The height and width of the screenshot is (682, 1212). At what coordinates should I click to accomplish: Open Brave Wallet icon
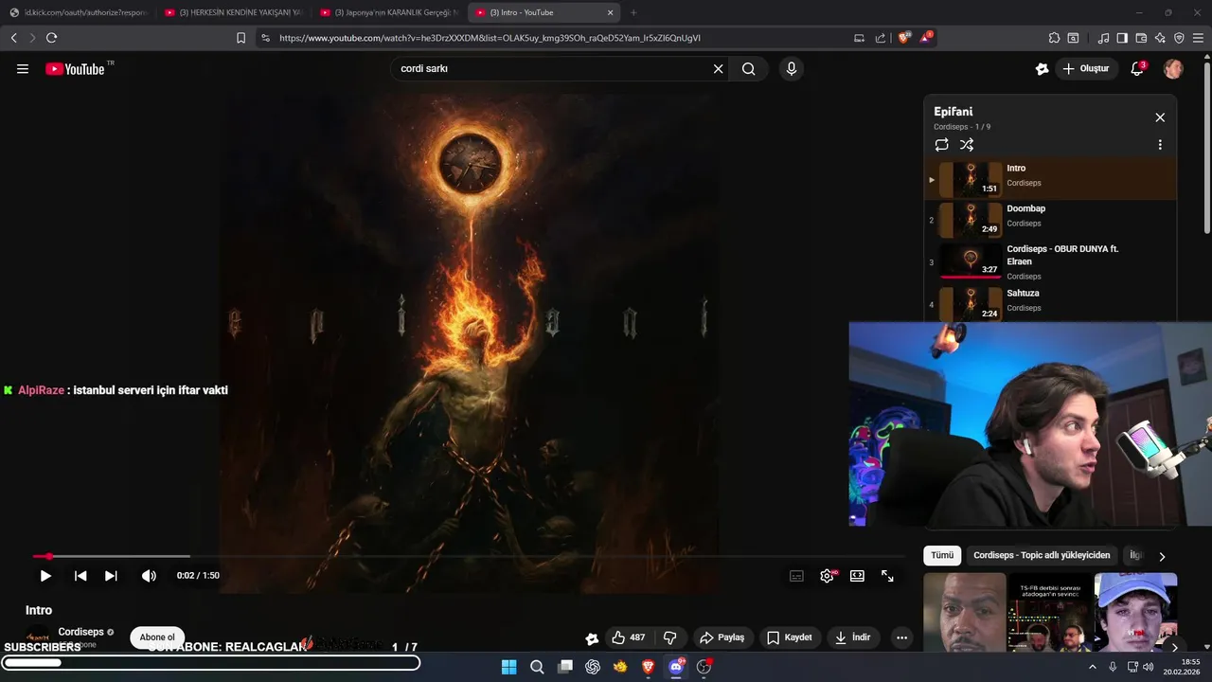pos(1141,38)
